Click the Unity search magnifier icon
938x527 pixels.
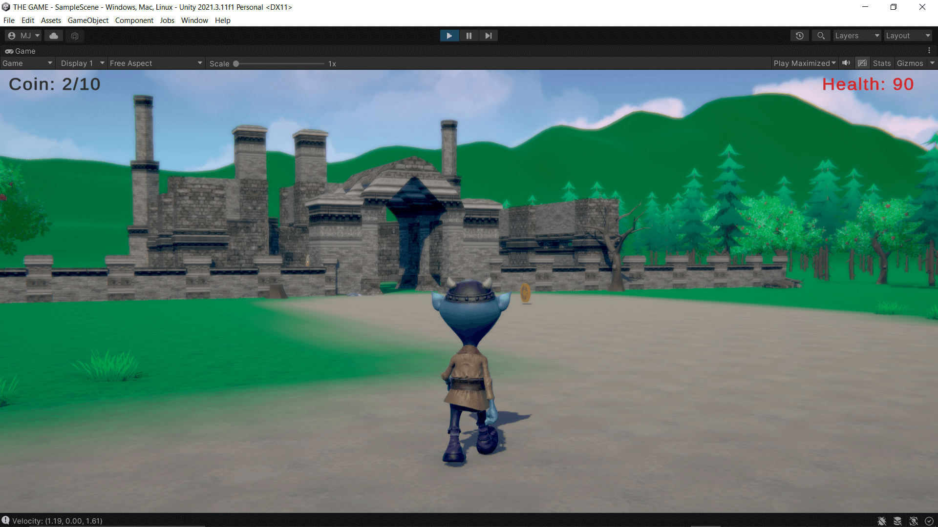[x=821, y=36]
